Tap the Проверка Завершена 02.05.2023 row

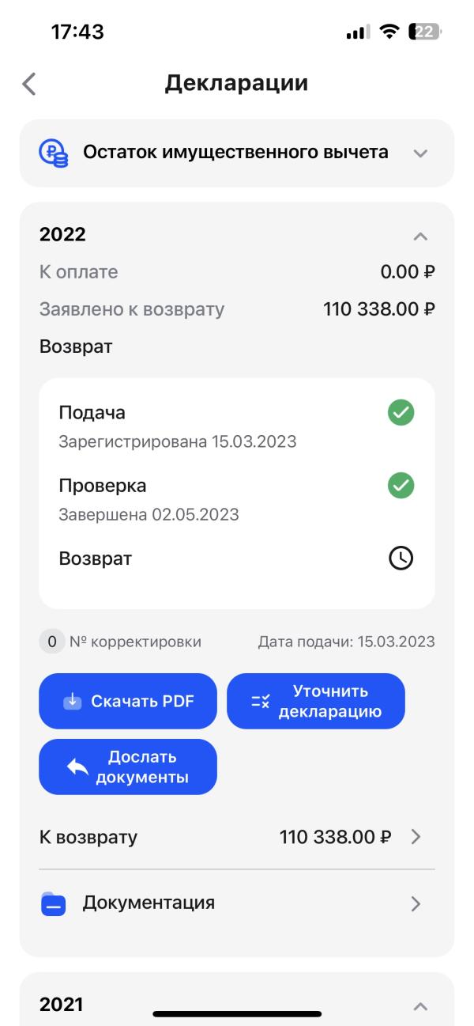coord(237,499)
